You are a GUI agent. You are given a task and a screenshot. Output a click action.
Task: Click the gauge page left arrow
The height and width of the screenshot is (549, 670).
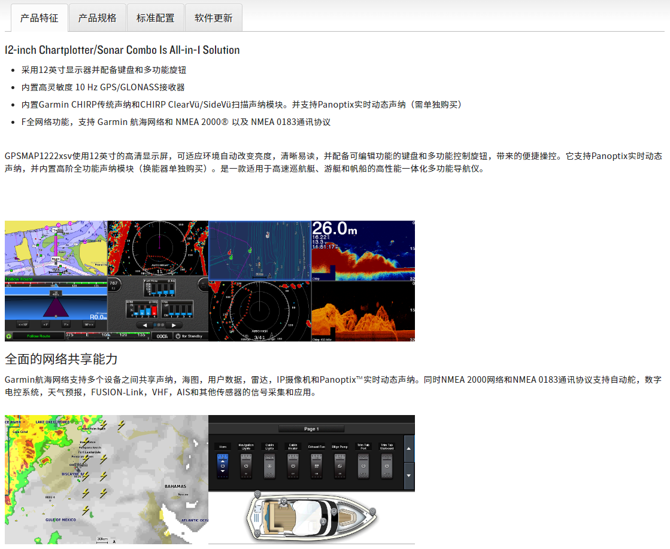tap(144, 325)
